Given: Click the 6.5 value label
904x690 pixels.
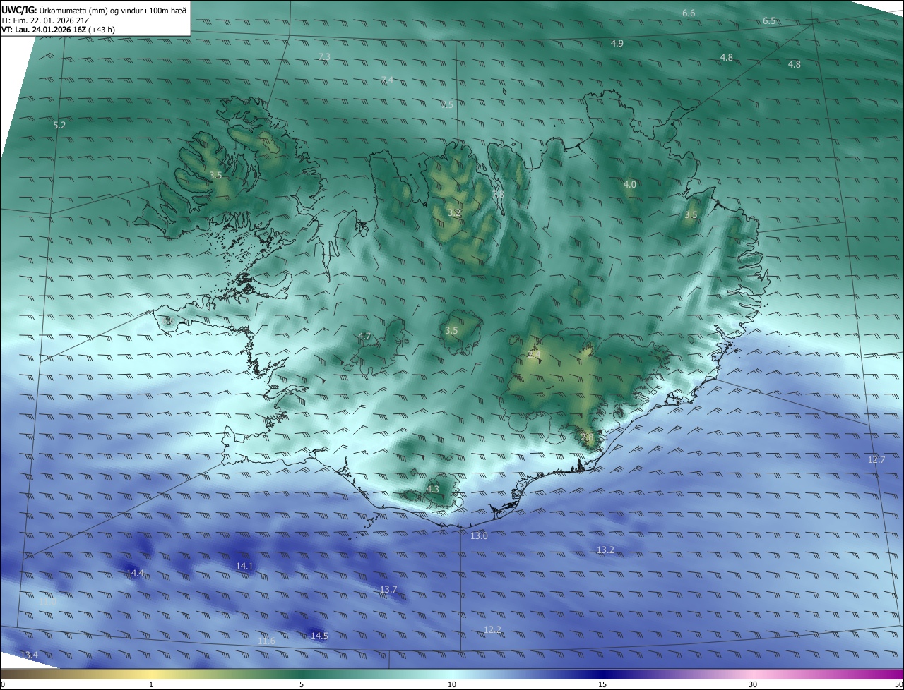Looking at the screenshot, I should tap(769, 21).
